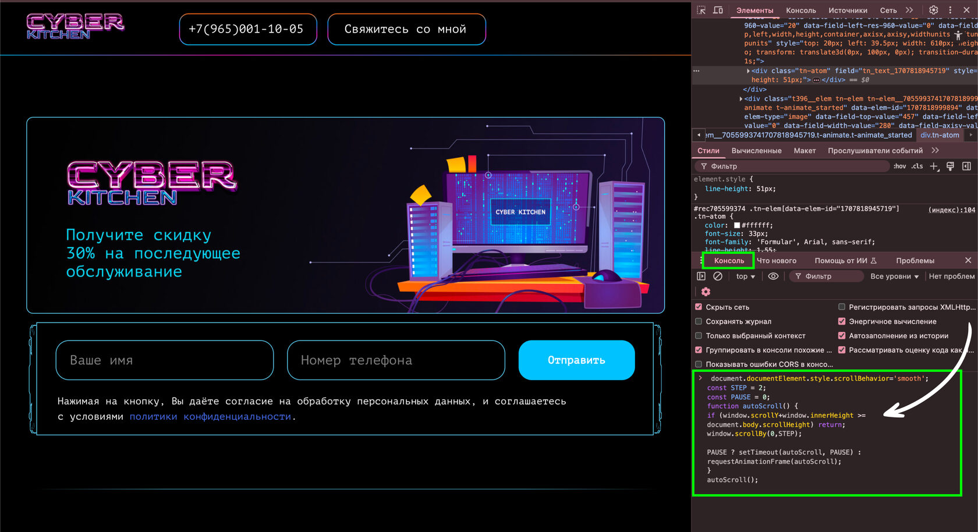Enable Сохранять журнал checkbox
Image resolution: width=978 pixels, height=532 pixels.
point(699,321)
